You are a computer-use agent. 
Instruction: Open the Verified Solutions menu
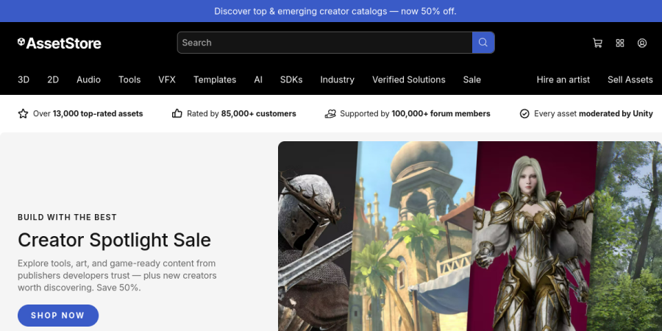pos(409,79)
